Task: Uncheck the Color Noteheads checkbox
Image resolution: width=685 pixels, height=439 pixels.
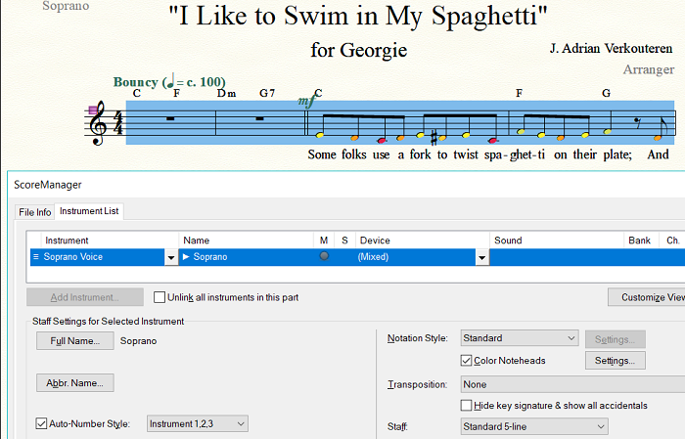Action: [467, 361]
